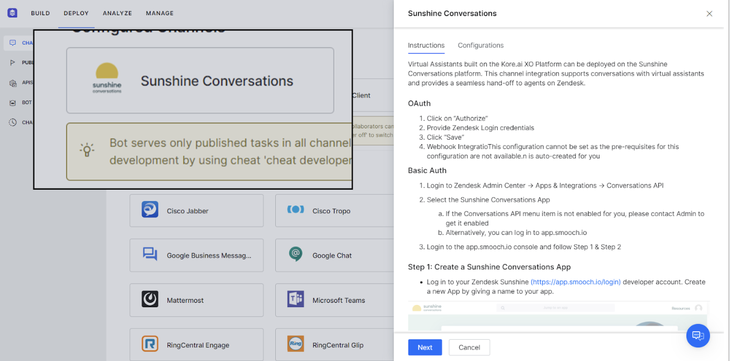Switch to the Configurations tab
This screenshot has width=730, height=361.
tap(481, 45)
